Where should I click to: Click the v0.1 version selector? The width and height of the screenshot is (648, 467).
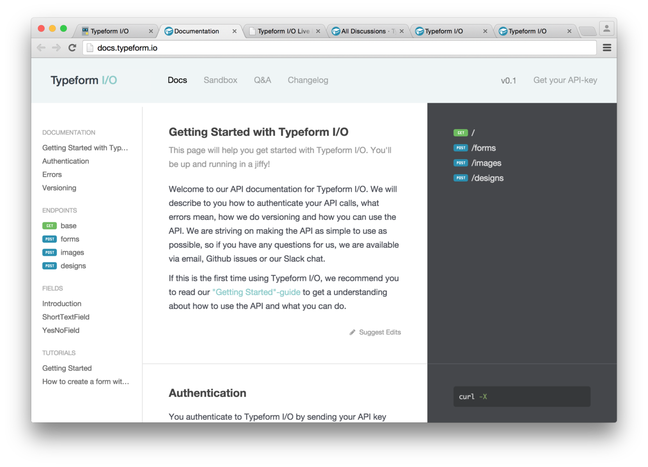[x=508, y=80]
